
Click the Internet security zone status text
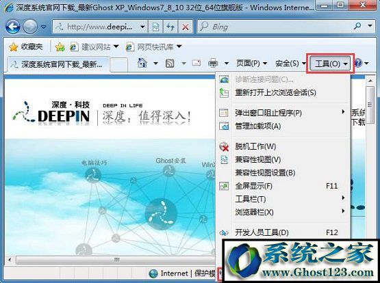[x=188, y=273]
